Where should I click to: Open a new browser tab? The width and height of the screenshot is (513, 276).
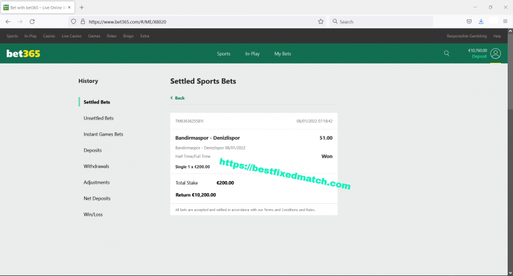81,7
